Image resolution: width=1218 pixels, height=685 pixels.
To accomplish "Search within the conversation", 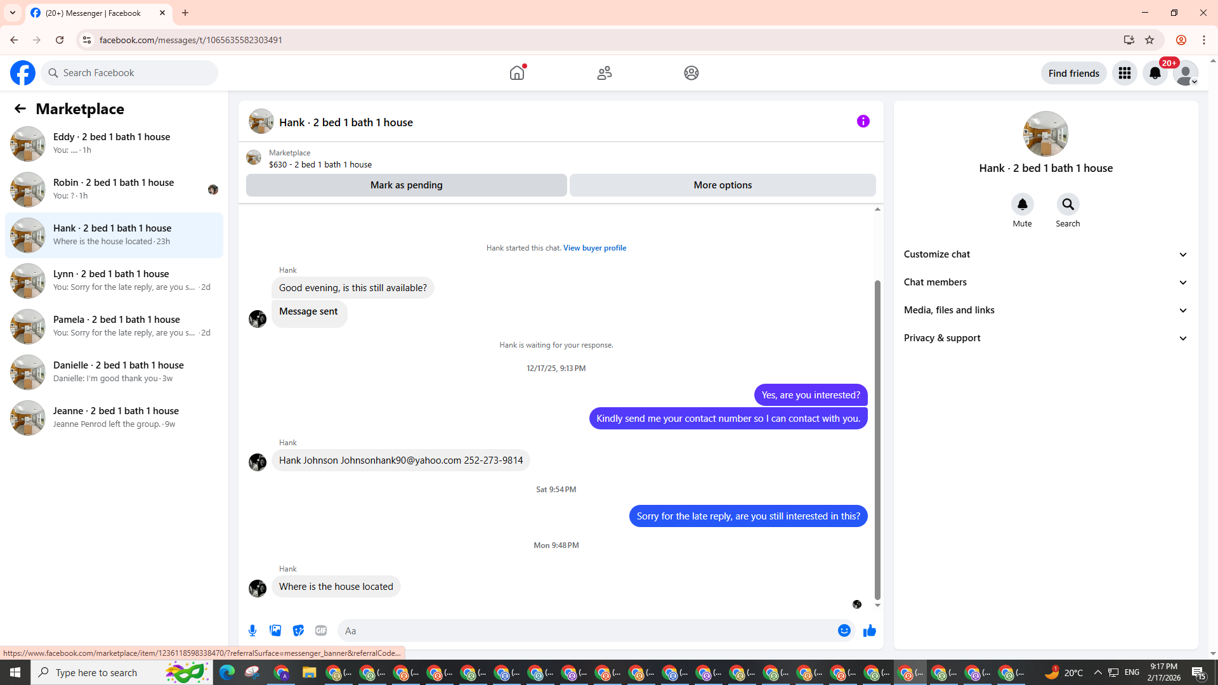I will pos(1068,205).
